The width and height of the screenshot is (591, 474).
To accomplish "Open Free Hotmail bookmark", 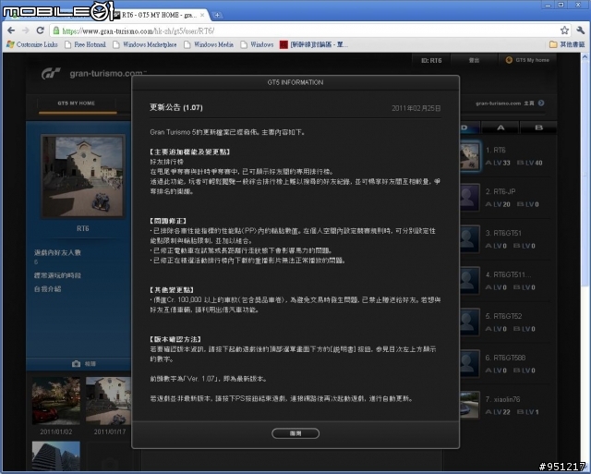I will 86,44.
